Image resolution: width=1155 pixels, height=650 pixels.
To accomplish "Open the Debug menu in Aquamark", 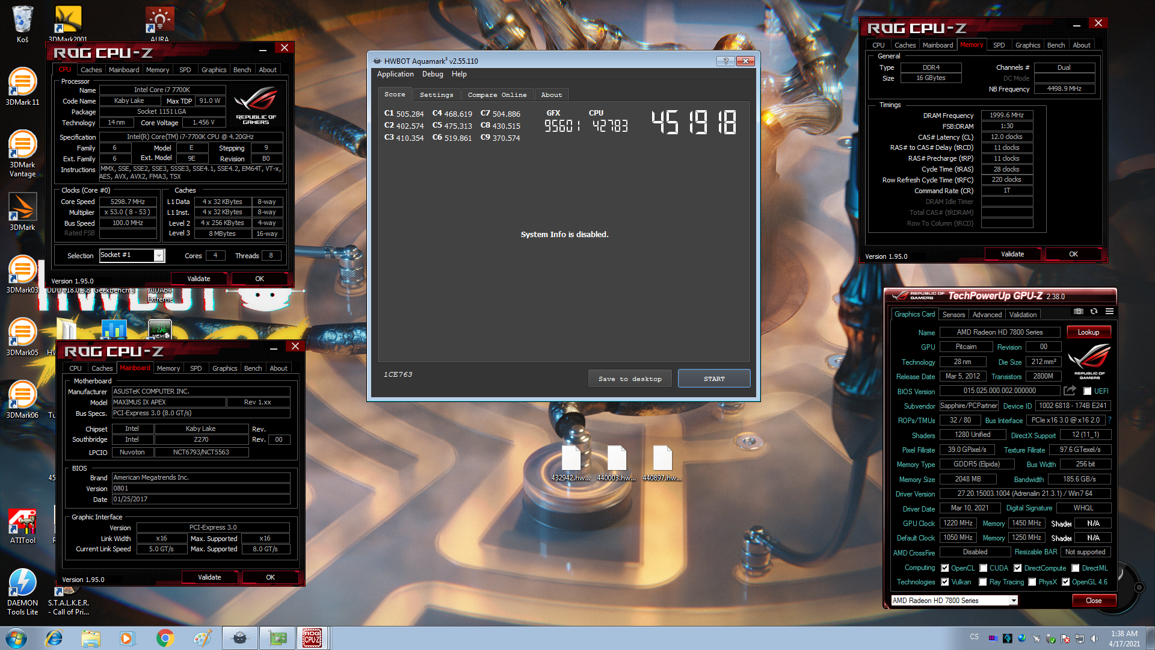I will click(433, 74).
